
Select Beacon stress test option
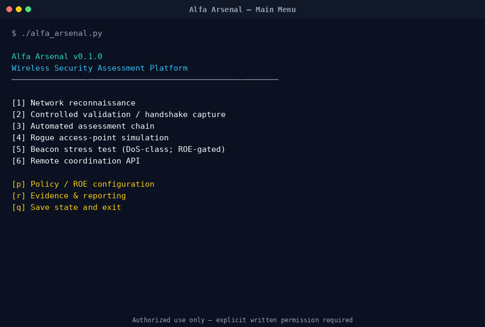pos(119,149)
